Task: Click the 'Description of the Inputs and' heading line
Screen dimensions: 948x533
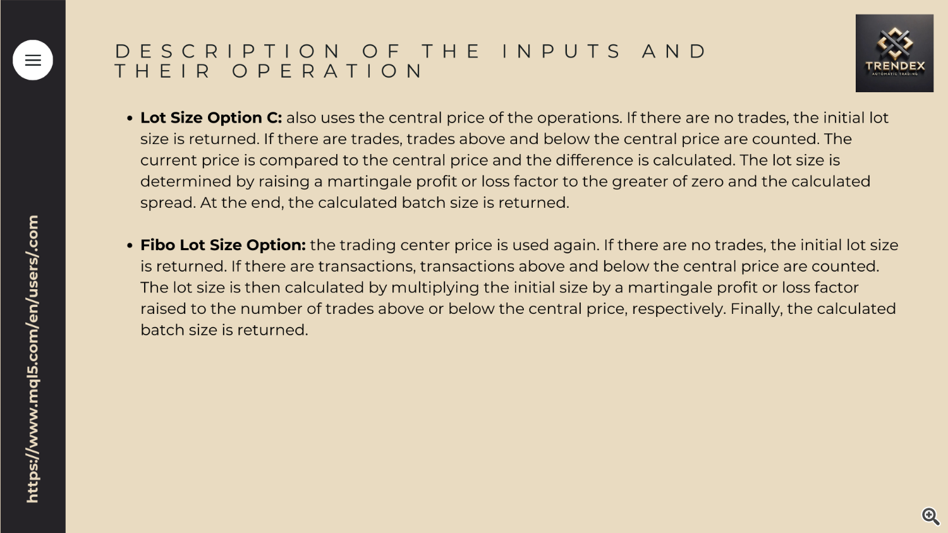Action: click(411, 51)
